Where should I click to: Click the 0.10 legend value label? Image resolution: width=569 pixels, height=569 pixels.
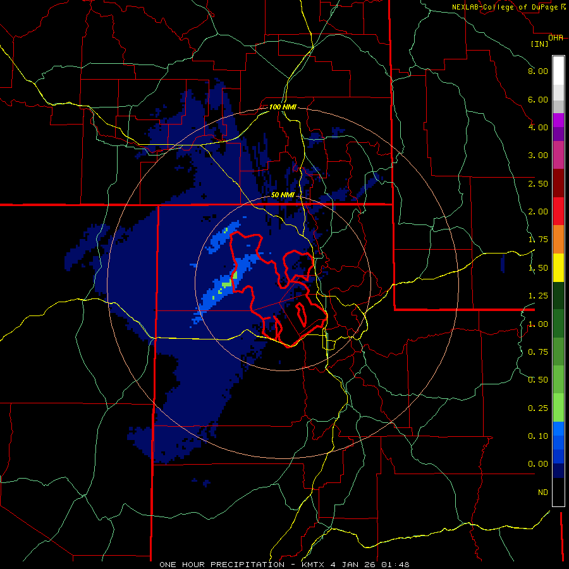[x=538, y=436]
